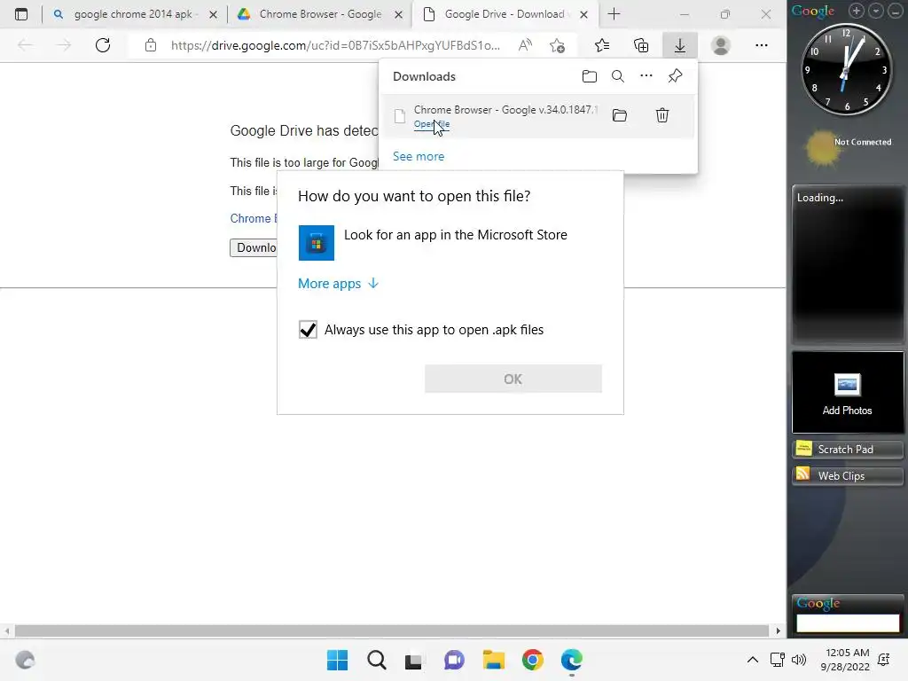Screen dimensions: 908x681
Task: Reload the current page
Action: [x=103, y=45]
